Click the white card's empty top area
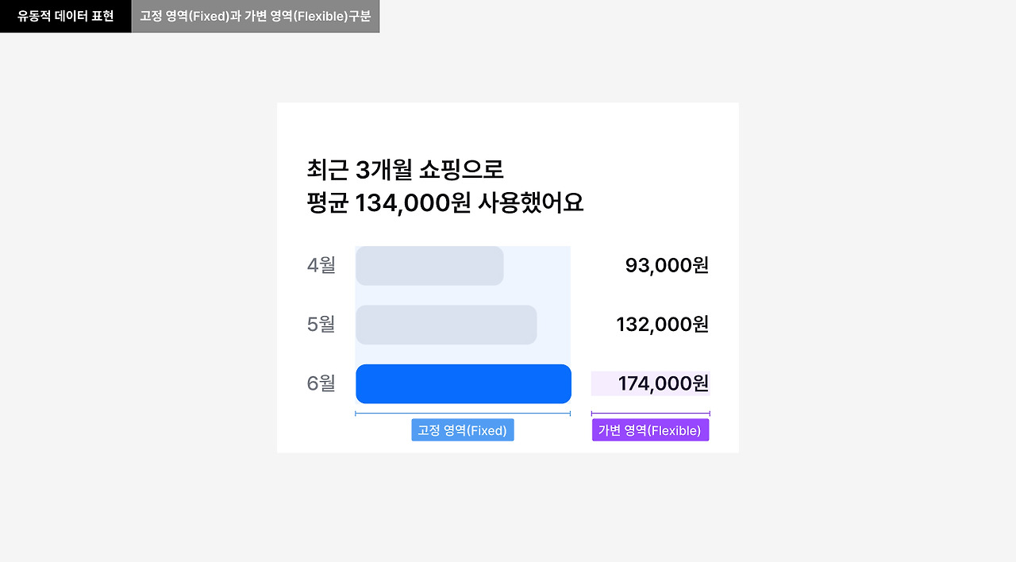 point(508,127)
